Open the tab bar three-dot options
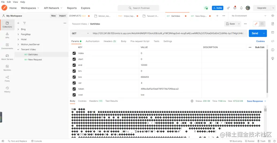 click(224, 16)
